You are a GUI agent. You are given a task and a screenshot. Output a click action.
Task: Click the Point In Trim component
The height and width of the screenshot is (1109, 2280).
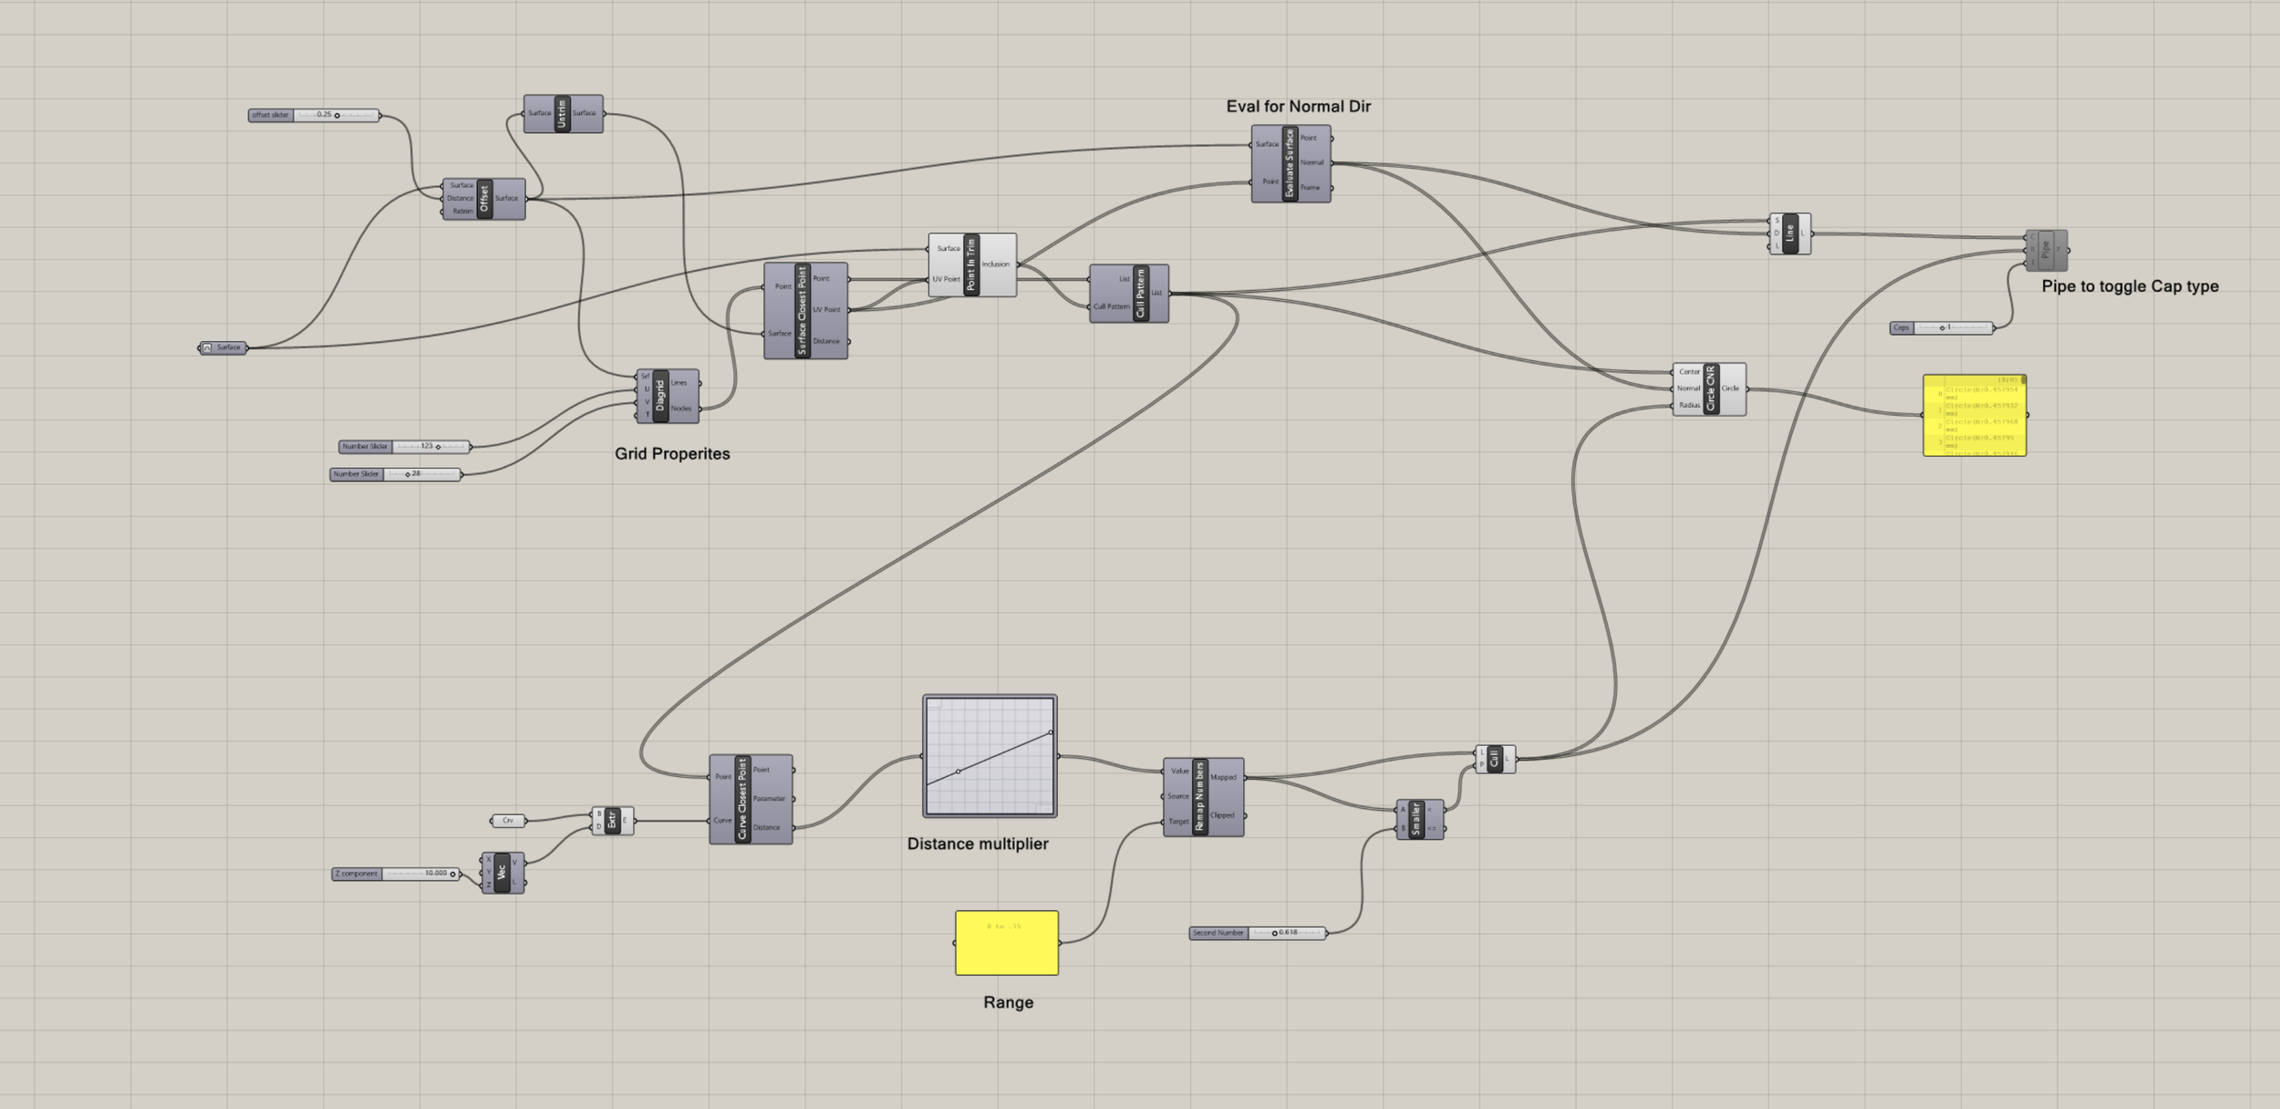(970, 264)
